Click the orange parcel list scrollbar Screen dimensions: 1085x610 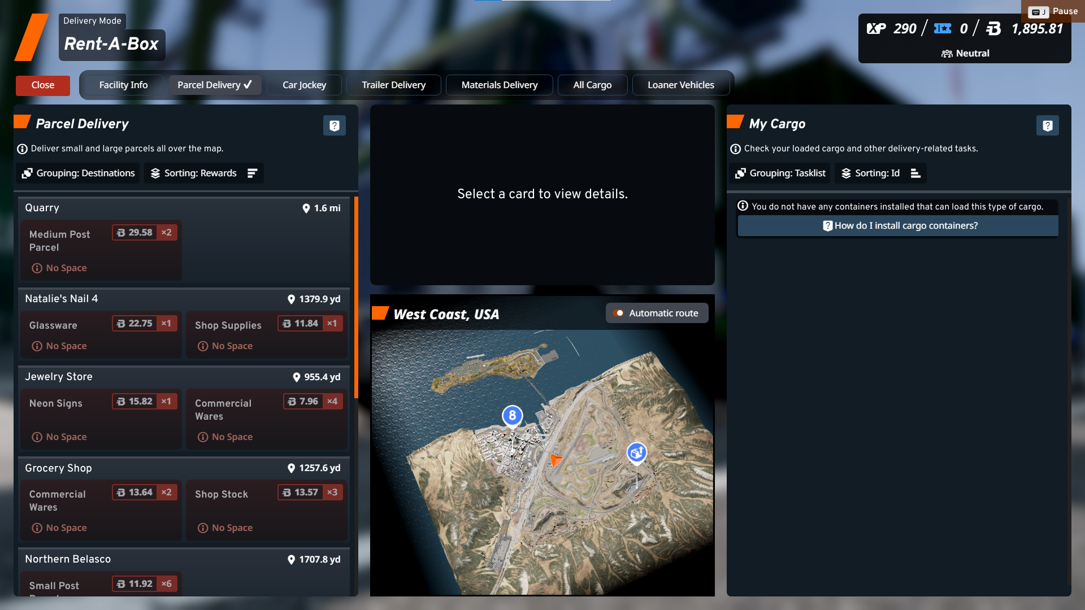pos(356,298)
